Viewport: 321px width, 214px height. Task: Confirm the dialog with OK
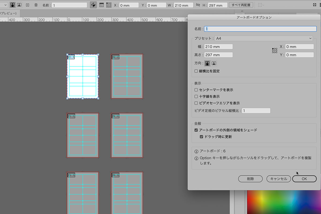click(x=304, y=179)
